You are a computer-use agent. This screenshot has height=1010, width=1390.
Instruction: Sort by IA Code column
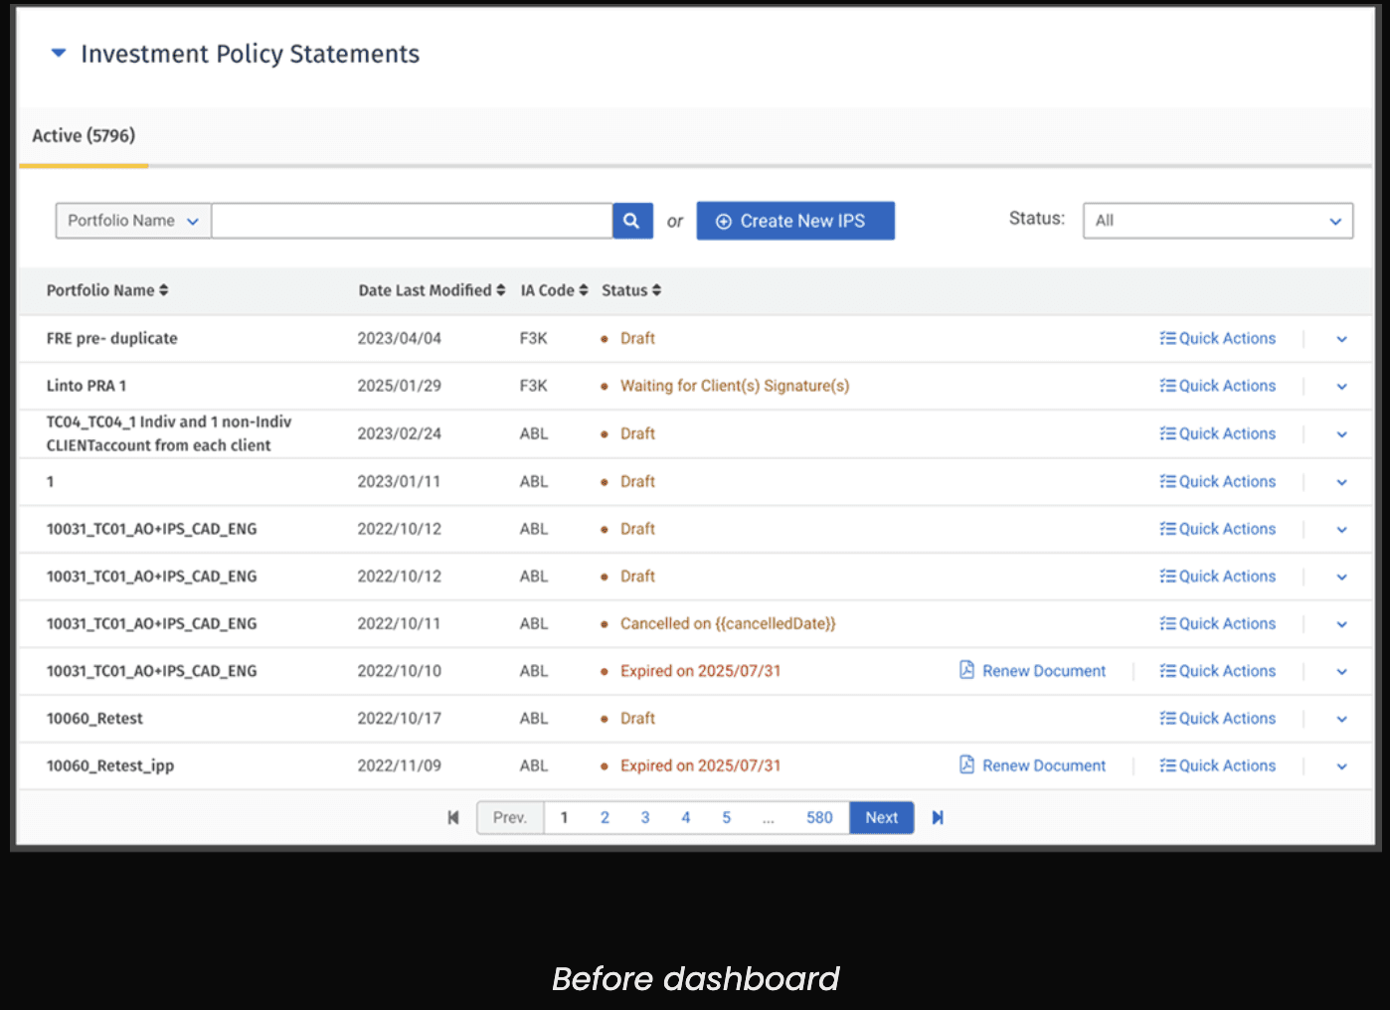pos(555,290)
